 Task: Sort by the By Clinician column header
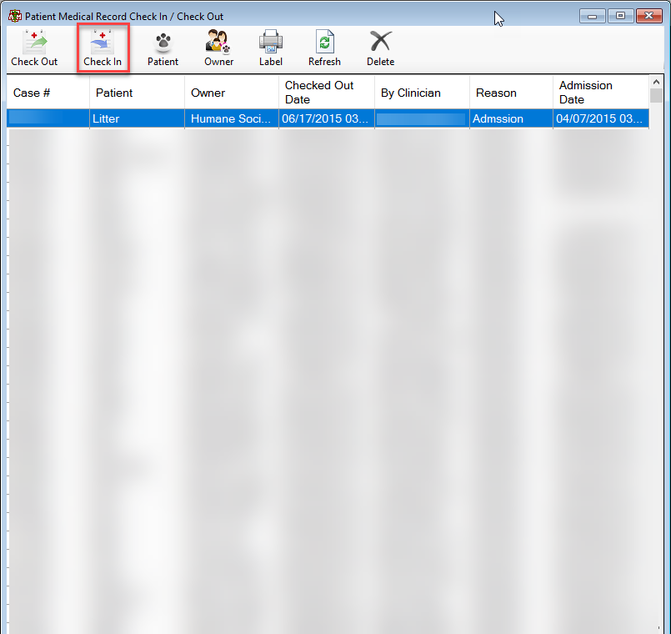(x=422, y=93)
